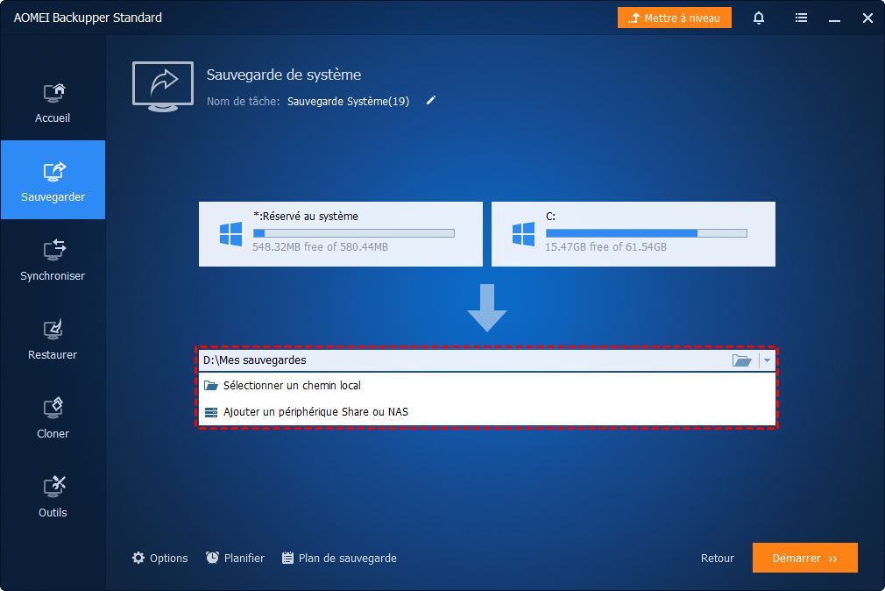
Task: Go to the Restaurer section
Action: [x=53, y=338]
